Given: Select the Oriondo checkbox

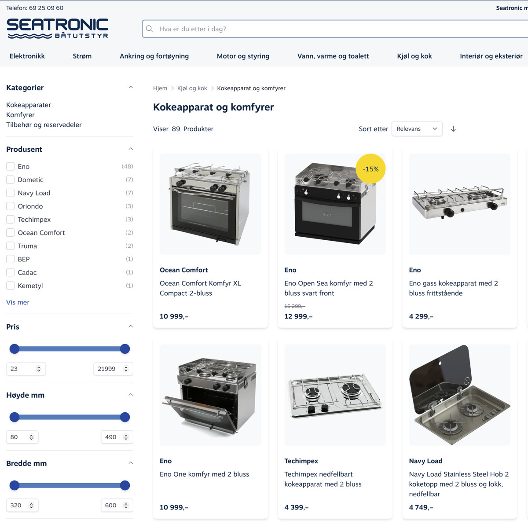Looking at the screenshot, I should coord(11,206).
